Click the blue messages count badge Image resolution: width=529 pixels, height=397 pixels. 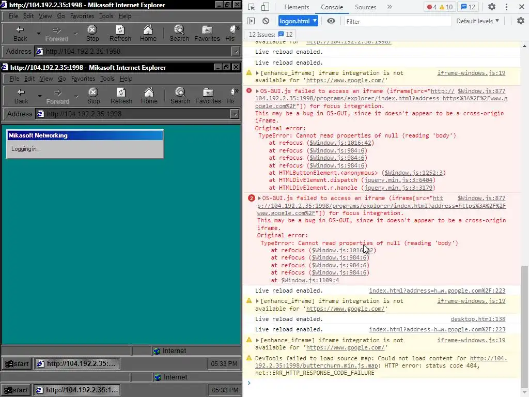pos(468,7)
